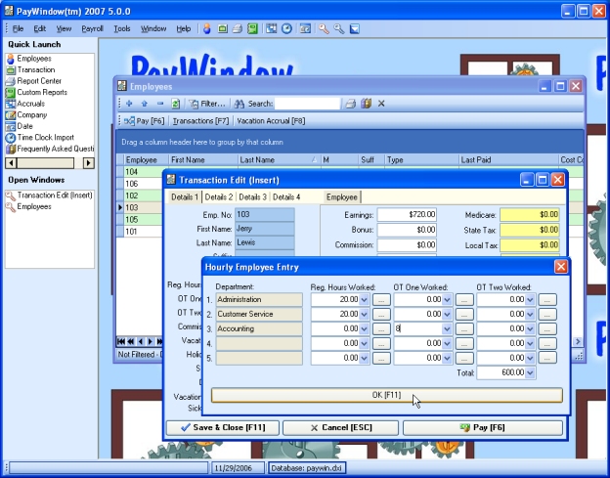
Task: Expand Accounting Reg. Hours Worked dropdown
Action: 364,328
